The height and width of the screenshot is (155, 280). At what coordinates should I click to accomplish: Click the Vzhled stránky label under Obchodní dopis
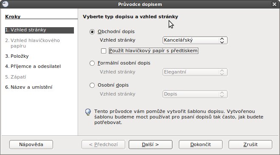118,40
